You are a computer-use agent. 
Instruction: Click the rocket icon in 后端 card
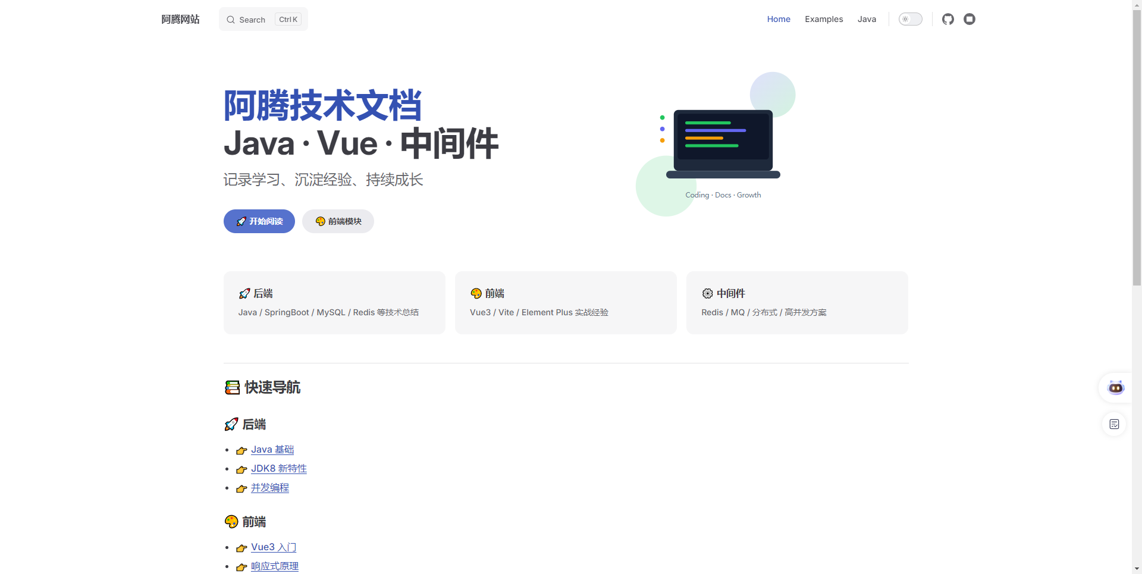tap(244, 293)
